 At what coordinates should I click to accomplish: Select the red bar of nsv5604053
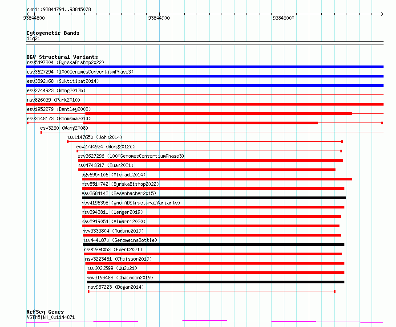(213, 254)
